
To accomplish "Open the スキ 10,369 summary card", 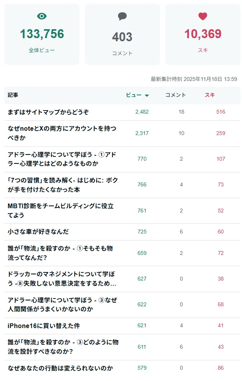I will point(203,34).
